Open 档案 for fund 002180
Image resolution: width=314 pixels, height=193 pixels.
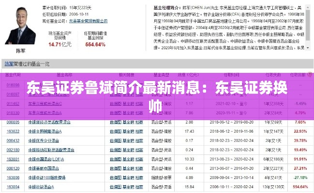point(139,150)
